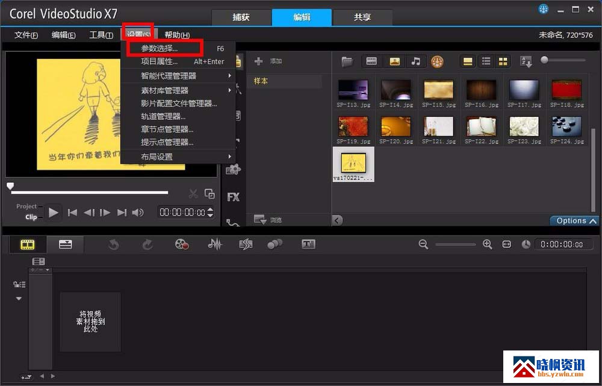Select the vs170221 yellow clip thumbnail

tap(353, 164)
